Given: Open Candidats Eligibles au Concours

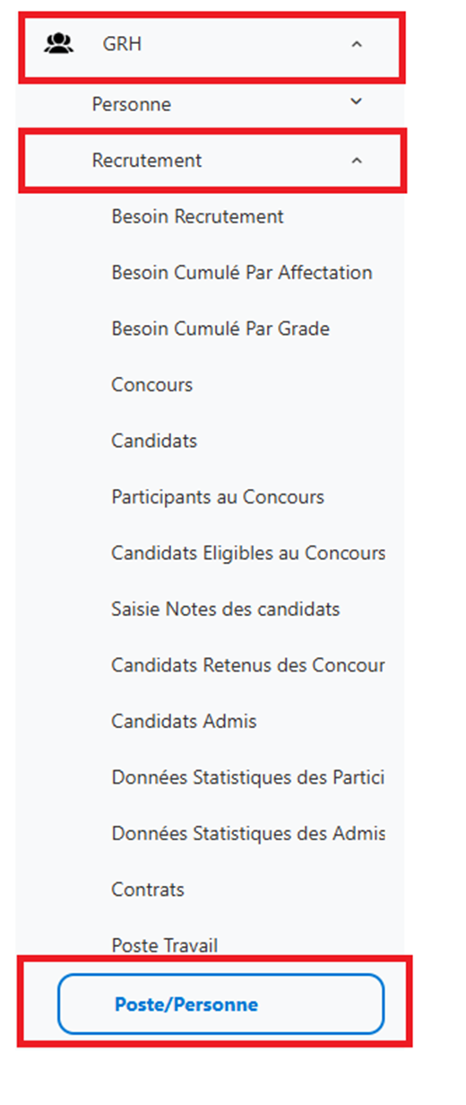Looking at the screenshot, I should point(248,553).
